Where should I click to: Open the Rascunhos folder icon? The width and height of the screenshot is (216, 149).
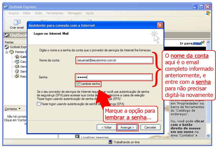tap(17, 76)
